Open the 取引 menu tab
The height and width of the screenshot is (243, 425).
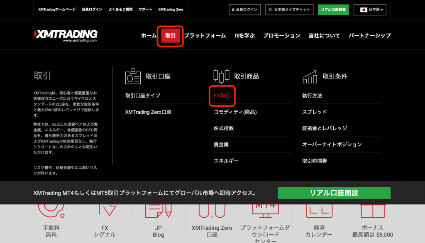click(170, 36)
